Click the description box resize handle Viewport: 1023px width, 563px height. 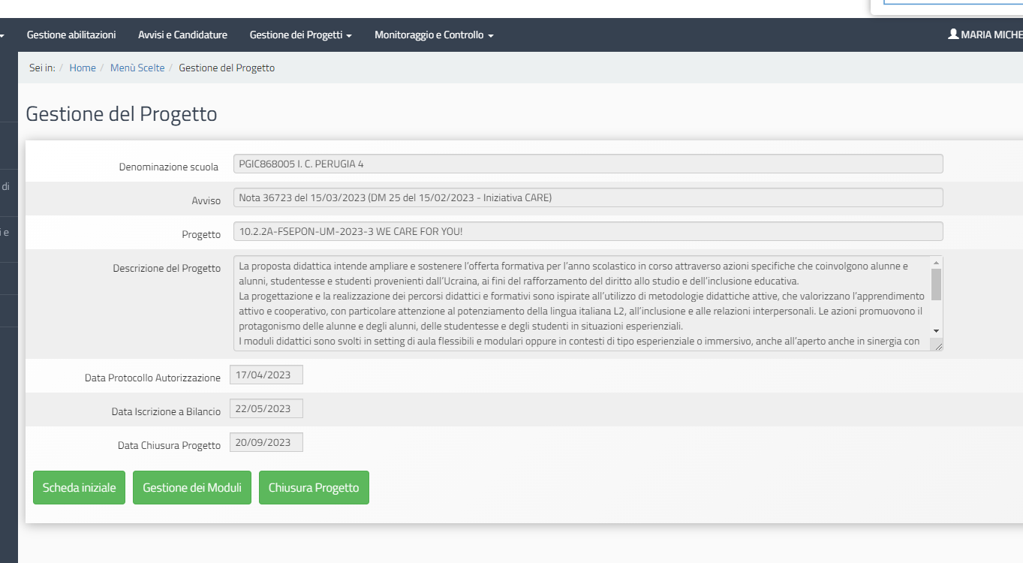point(937,345)
